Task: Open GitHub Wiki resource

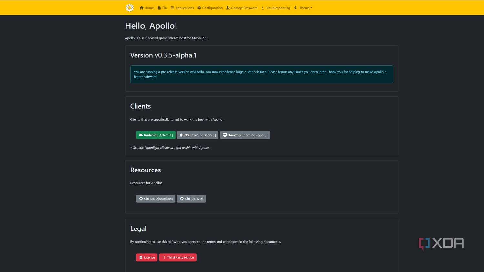Action: point(191,199)
